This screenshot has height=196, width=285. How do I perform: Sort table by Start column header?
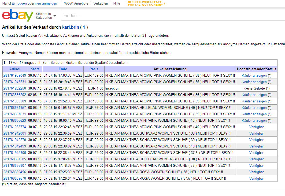(35, 69)
